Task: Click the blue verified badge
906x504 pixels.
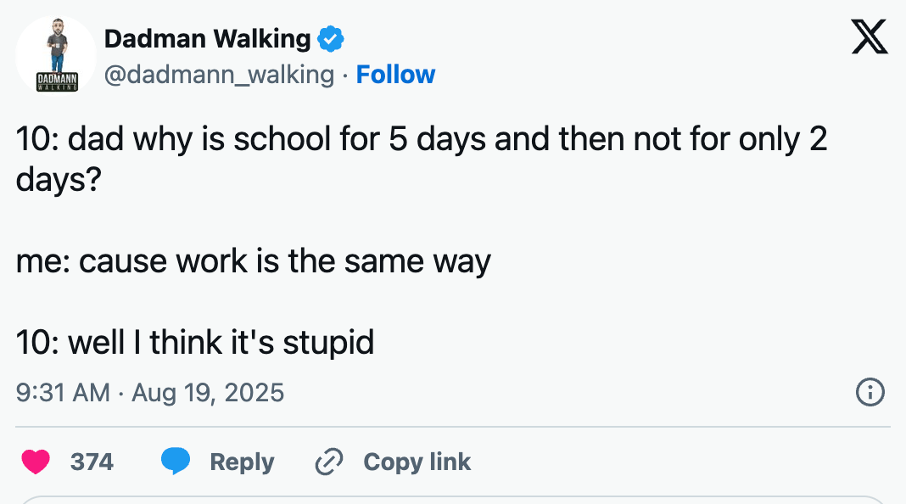Action: pyautogui.click(x=331, y=39)
